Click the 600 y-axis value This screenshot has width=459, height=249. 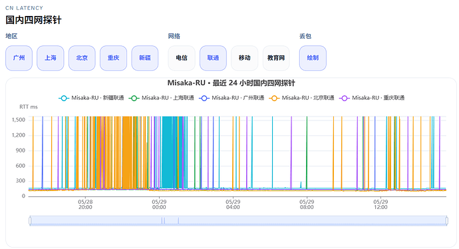[21, 166]
